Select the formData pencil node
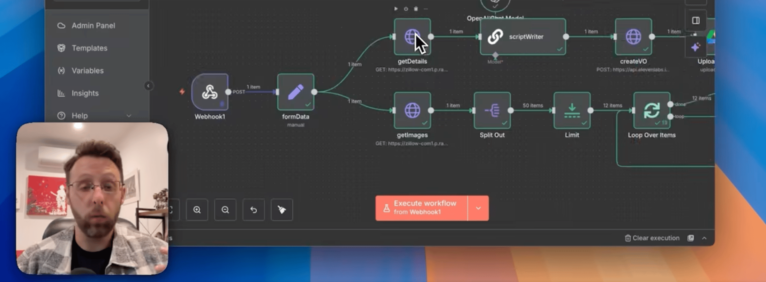This screenshot has height=282, width=766. [296, 92]
